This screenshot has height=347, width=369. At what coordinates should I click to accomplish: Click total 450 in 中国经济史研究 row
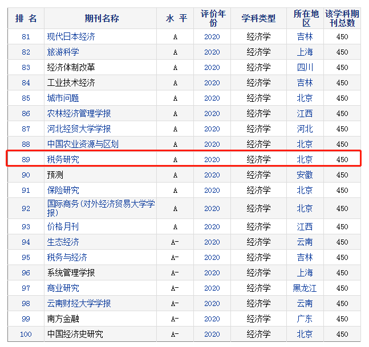(342, 334)
